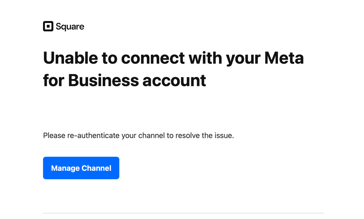Click the Square logo icon
This screenshot has height=219, width=364.
tap(48, 27)
